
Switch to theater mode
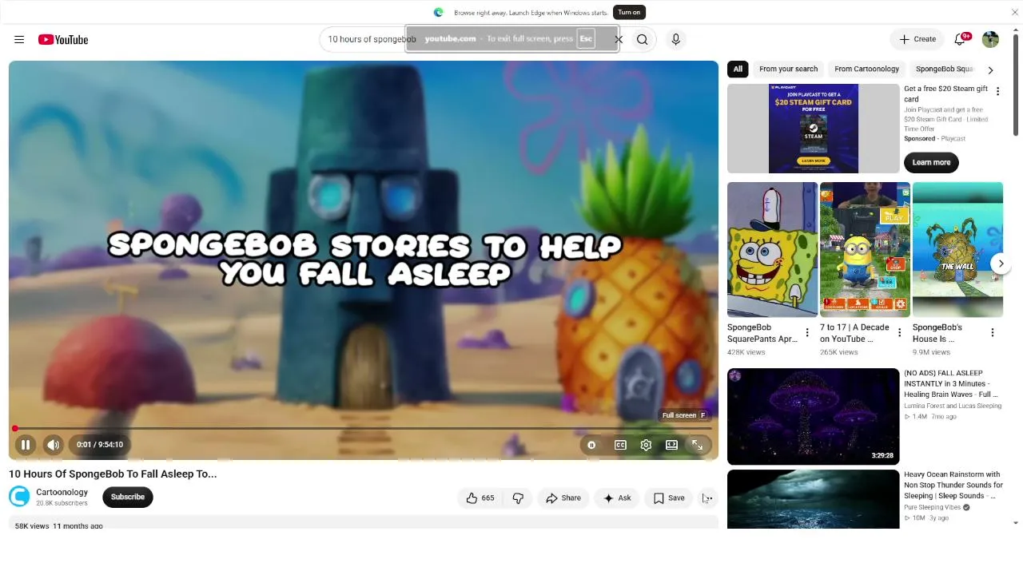tap(671, 445)
